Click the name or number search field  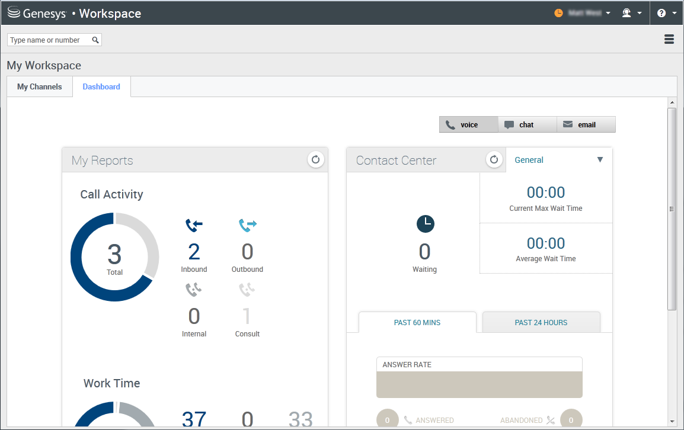tap(49, 40)
